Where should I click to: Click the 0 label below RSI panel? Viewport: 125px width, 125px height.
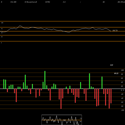pyautogui.click(x=1, y=43)
